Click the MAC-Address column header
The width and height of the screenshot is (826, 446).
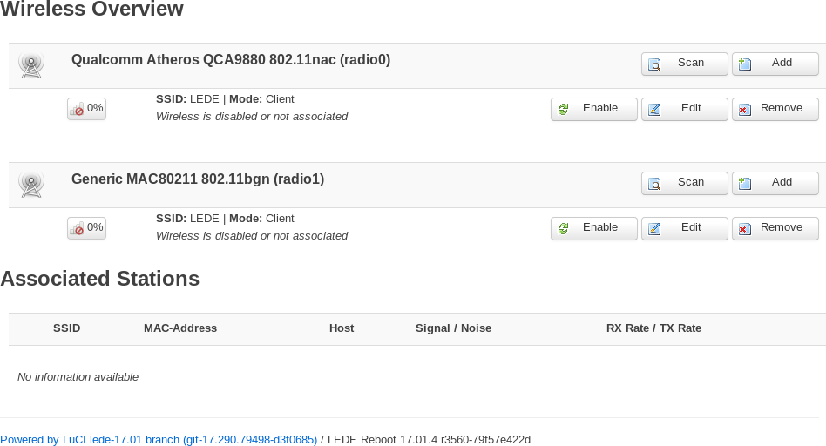180,328
